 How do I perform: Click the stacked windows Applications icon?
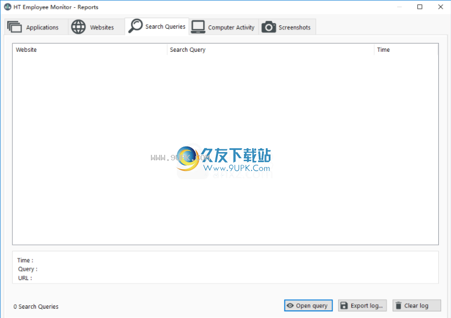coord(14,27)
